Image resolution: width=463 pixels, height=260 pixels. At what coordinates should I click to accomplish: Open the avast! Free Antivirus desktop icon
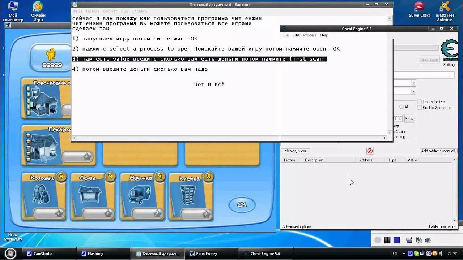(445, 11)
